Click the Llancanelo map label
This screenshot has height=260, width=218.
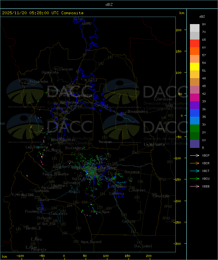point(58,214)
